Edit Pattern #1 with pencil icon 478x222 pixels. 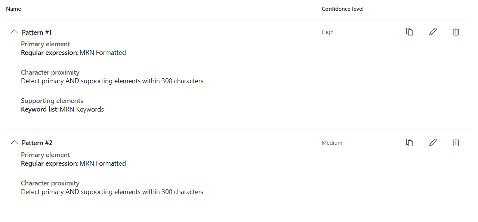(x=433, y=32)
